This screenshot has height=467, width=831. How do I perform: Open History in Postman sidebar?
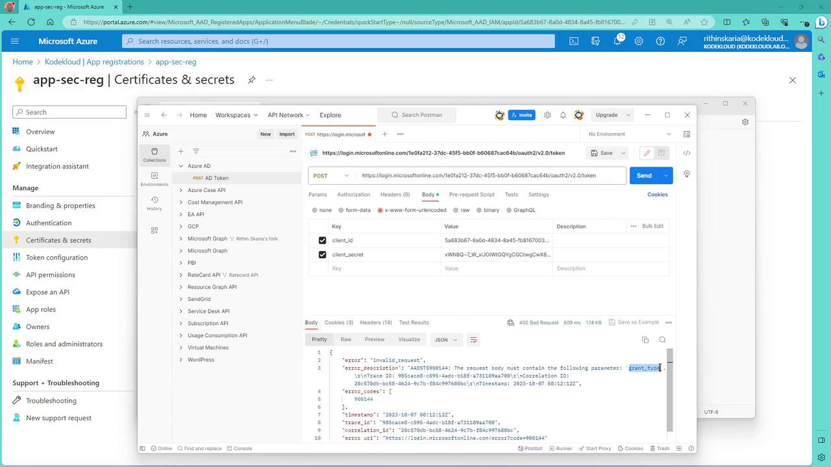(155, 203)
